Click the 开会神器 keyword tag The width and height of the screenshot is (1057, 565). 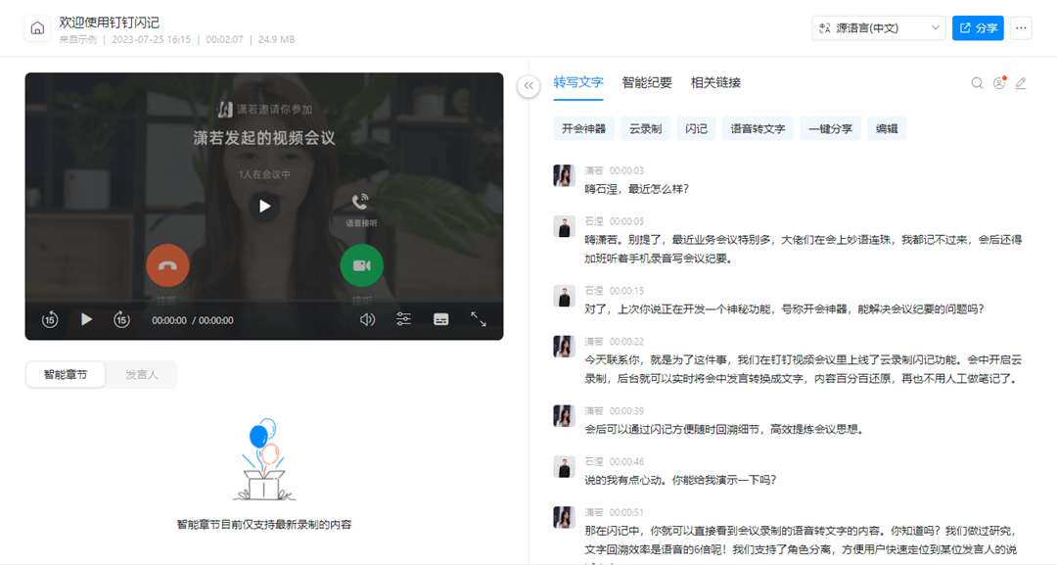coord(583,129)
